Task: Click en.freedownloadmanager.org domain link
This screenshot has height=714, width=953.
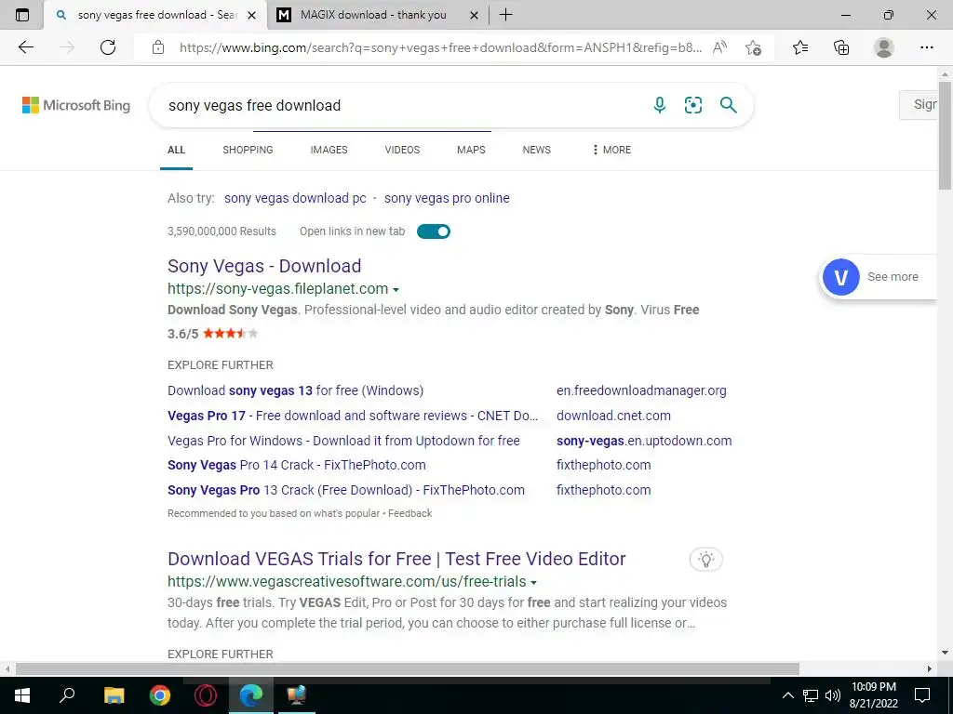Action: pos(641,390)
